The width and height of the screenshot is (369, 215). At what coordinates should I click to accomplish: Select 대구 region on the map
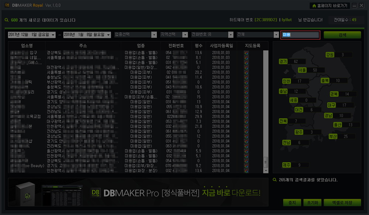331,105
